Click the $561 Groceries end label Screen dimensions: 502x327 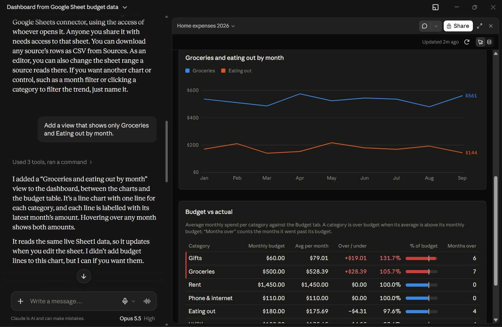pyautogui.click(x=471, y=96)
